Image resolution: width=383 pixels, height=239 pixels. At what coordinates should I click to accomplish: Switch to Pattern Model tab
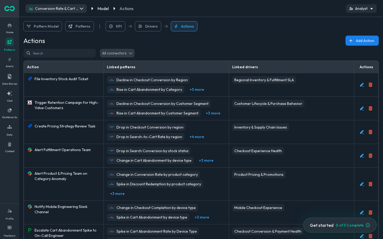(x=43, y=26)
